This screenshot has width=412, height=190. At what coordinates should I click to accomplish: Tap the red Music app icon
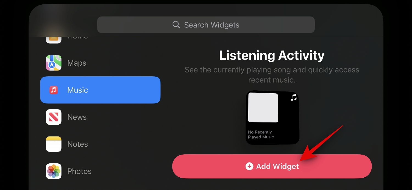coord(54,90)
